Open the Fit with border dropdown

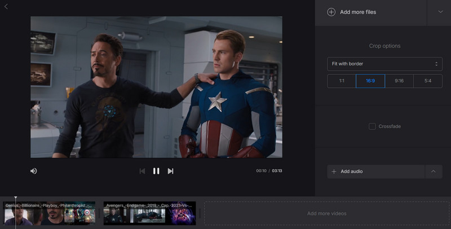(384, 64)
